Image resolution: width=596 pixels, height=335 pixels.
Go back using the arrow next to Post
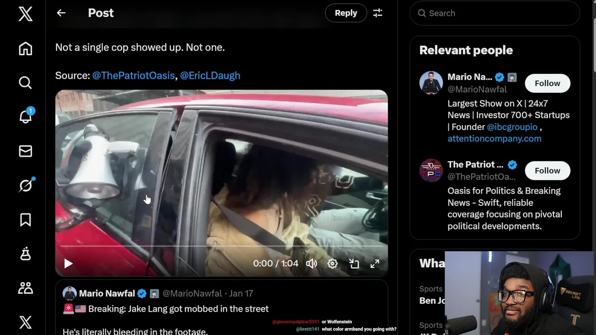[61, 13]
